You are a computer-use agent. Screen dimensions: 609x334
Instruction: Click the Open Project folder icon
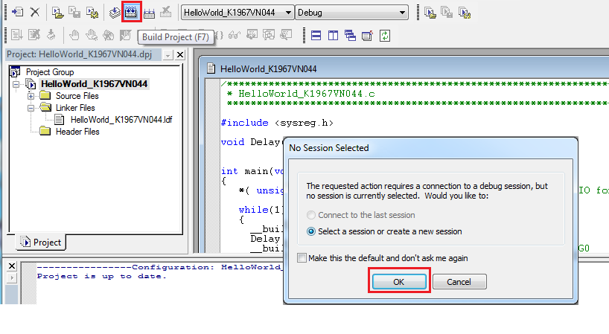coord(58,13)
